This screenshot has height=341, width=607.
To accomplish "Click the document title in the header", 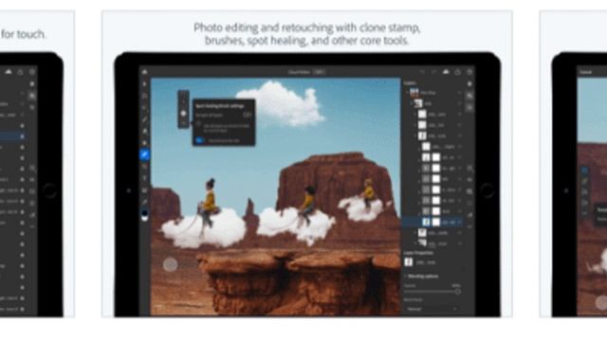I will [300, 72].
